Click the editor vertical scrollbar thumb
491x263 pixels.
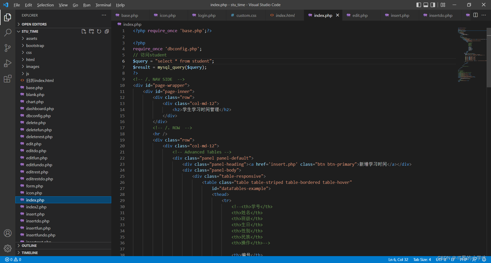click(489, 57)
